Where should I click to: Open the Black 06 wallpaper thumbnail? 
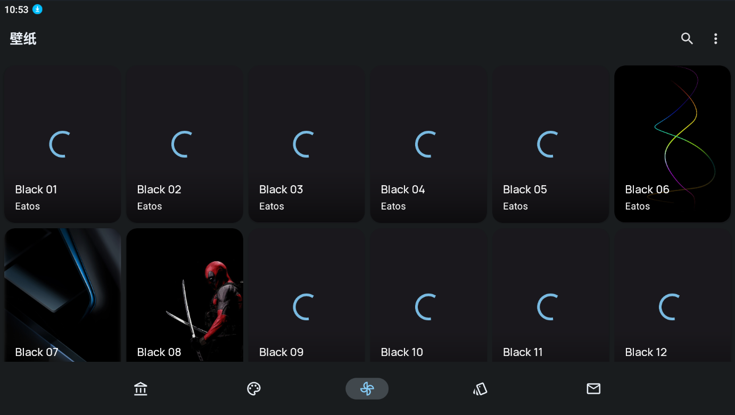tap(672, 144)
